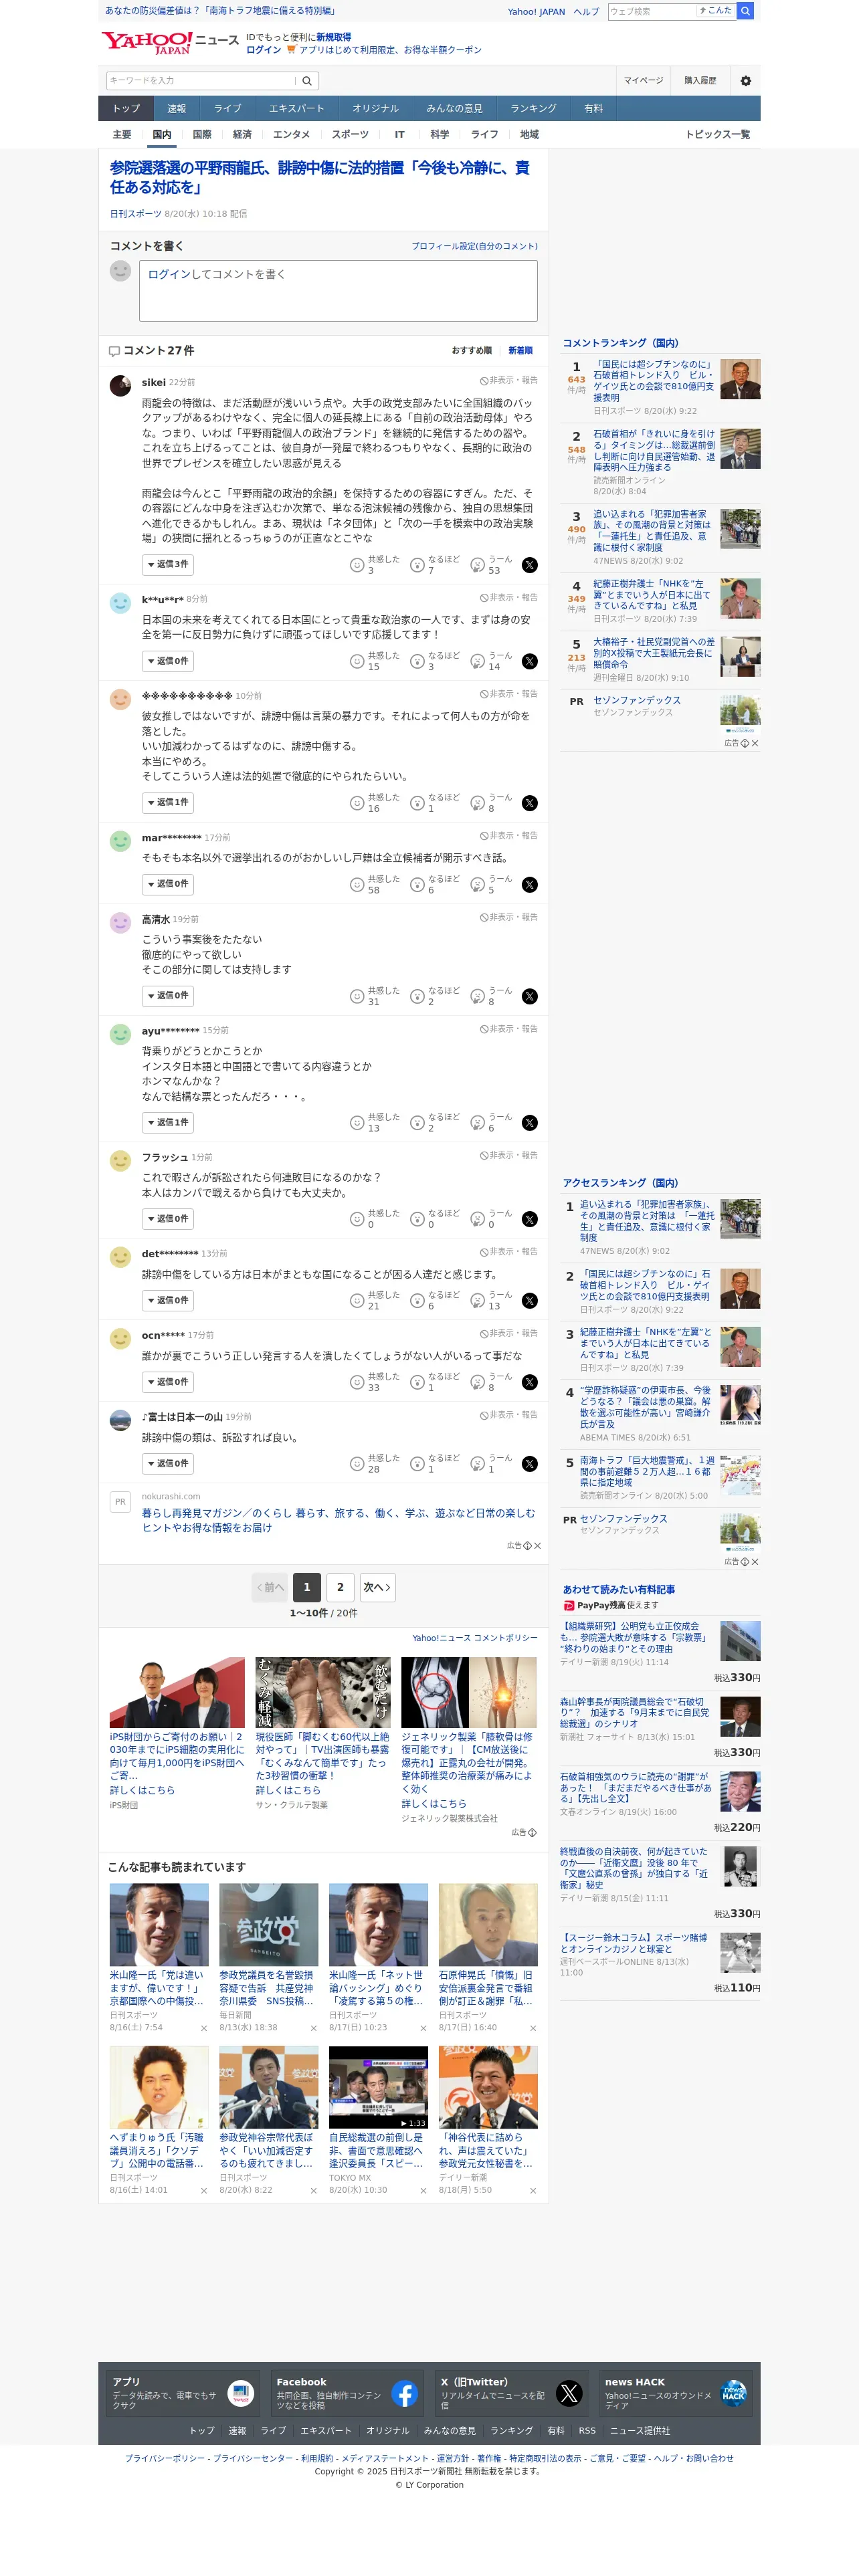Click うーん icon on sikei's comment
Screen dimensions: 859x2576
coord(478,565)
